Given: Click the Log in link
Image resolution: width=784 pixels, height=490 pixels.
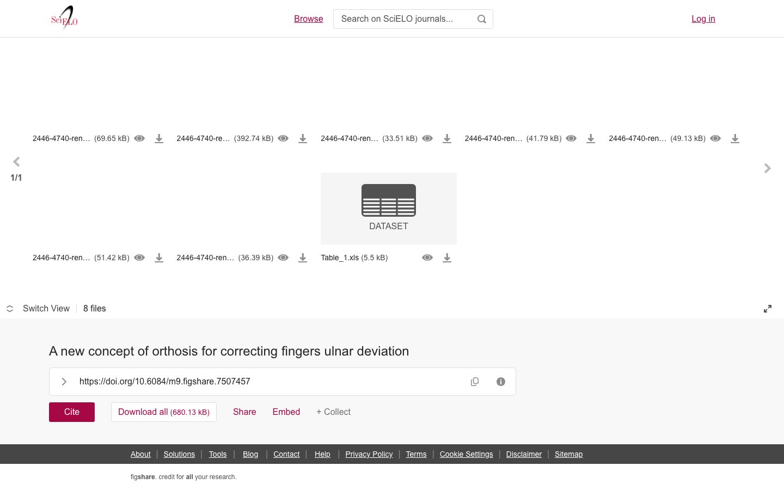Looking at the screenshot, I should 703,19.
